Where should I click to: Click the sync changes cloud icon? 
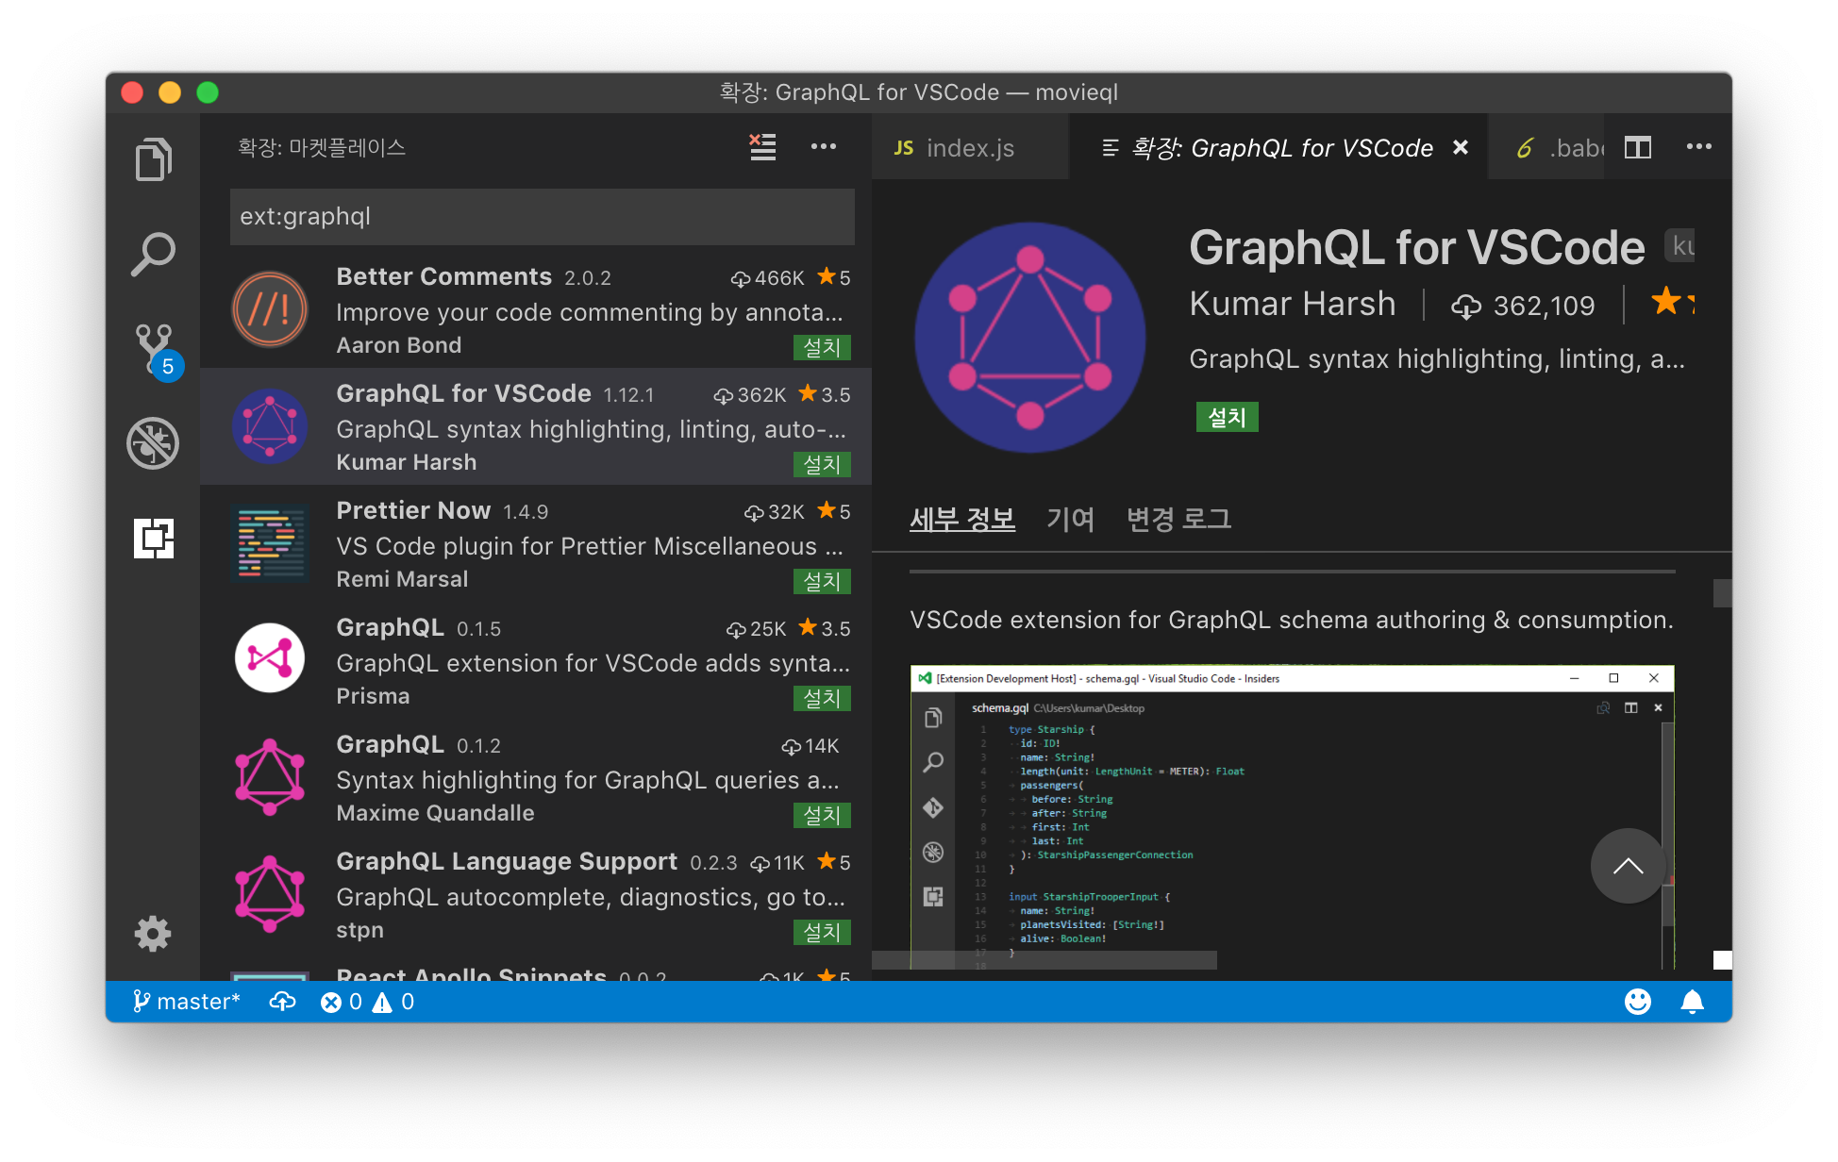point(282,1002)
